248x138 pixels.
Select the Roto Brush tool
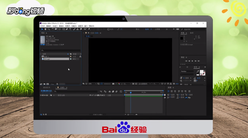click(x=85, y=29)
